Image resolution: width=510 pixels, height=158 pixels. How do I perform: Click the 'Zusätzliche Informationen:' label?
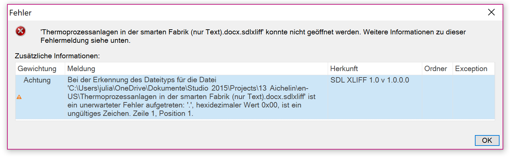coord(57,56)
